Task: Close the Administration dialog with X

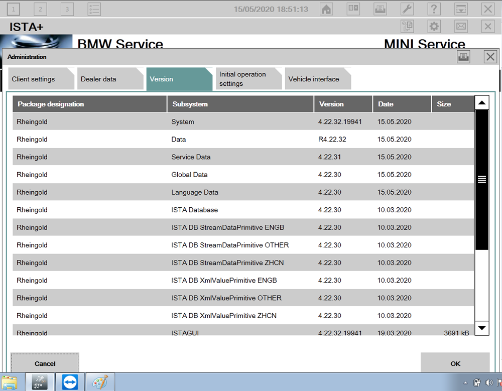Action: point(490,57)
